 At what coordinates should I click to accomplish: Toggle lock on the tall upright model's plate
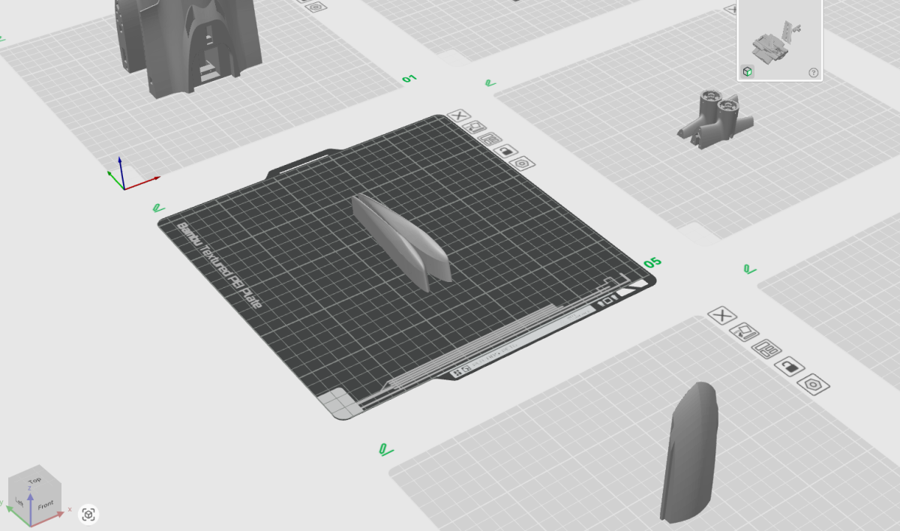tap(788, 366)
